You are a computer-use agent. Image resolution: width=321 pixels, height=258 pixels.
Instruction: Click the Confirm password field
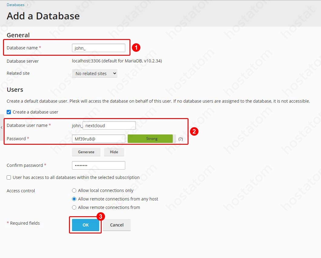[98, 165]
